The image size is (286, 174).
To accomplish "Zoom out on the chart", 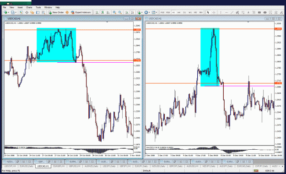I will click(x=120, y=12).
